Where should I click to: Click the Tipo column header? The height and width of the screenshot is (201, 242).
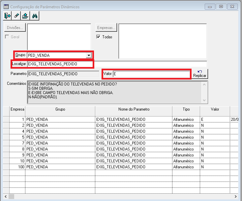(186, 111)
